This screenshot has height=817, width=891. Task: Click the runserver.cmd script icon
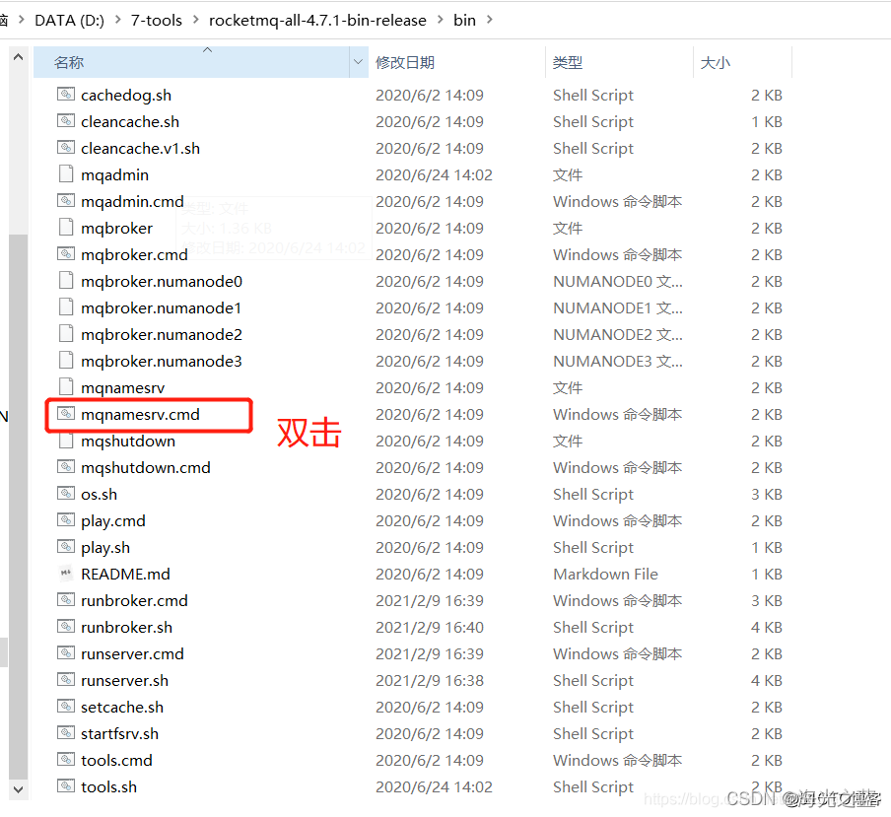pyautogui.click(x=66, y=652)
